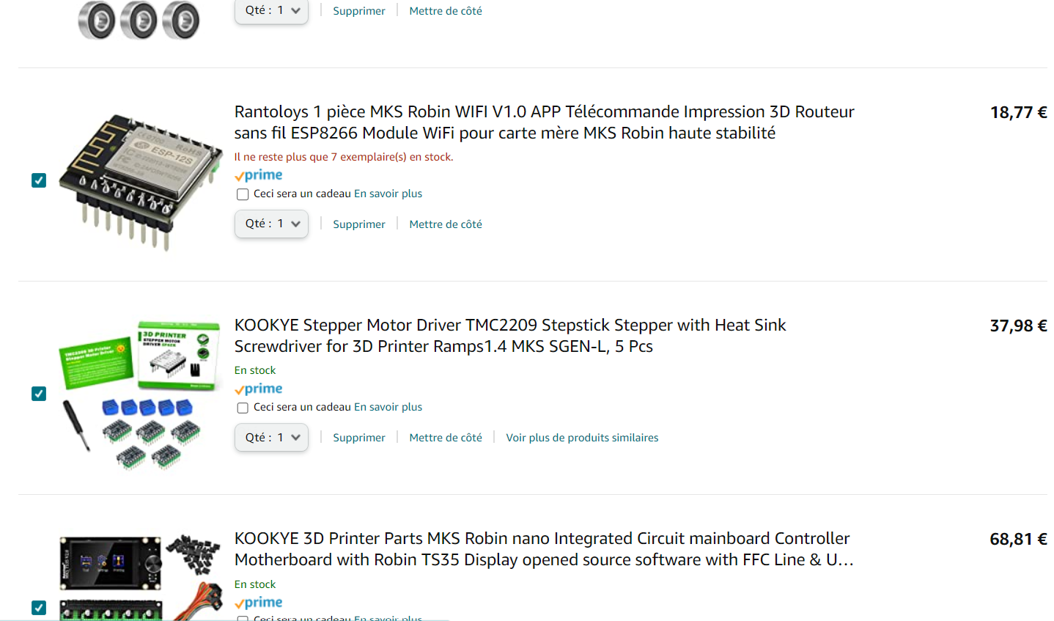Viewport: 1054px width, 621px height.
Task: Open the KOOKYE Stepper Motor Driver TMC2209 title
Action: click(x=510, y=336)
